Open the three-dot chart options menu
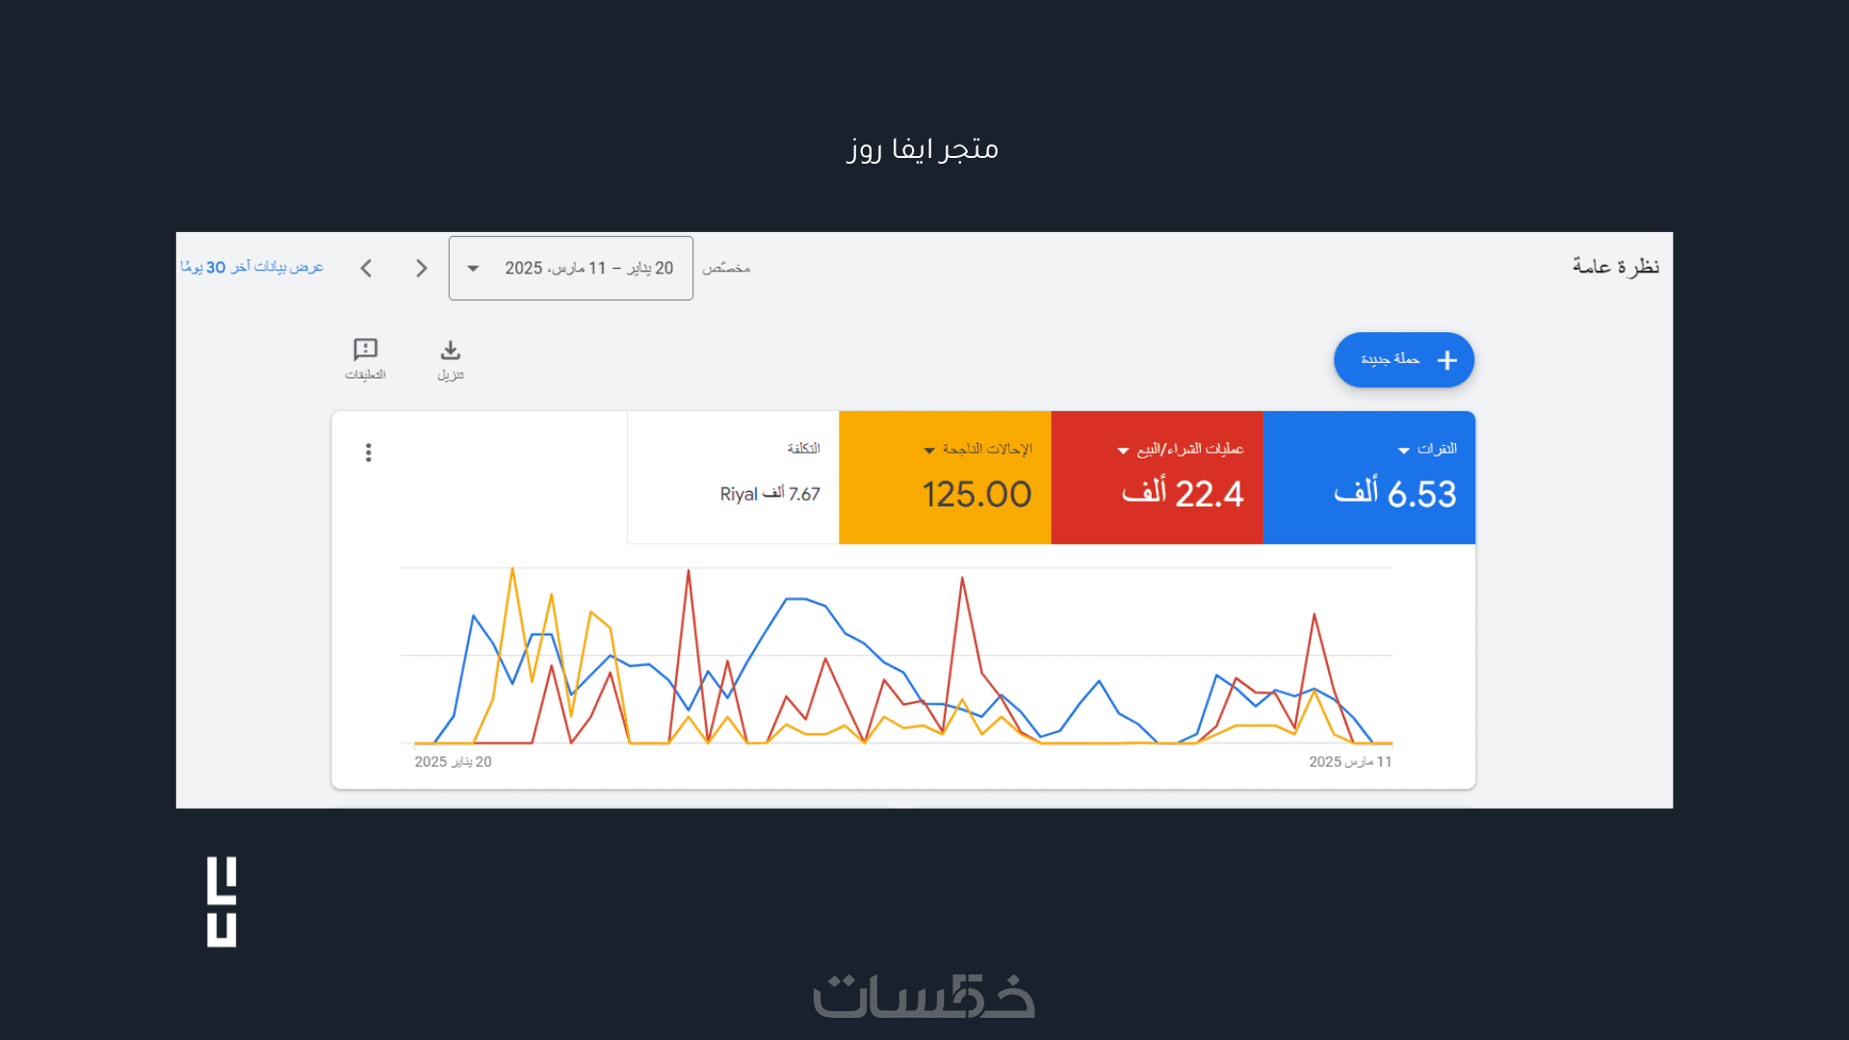This screenshot has height=1040, width=1849. point(368,453)
